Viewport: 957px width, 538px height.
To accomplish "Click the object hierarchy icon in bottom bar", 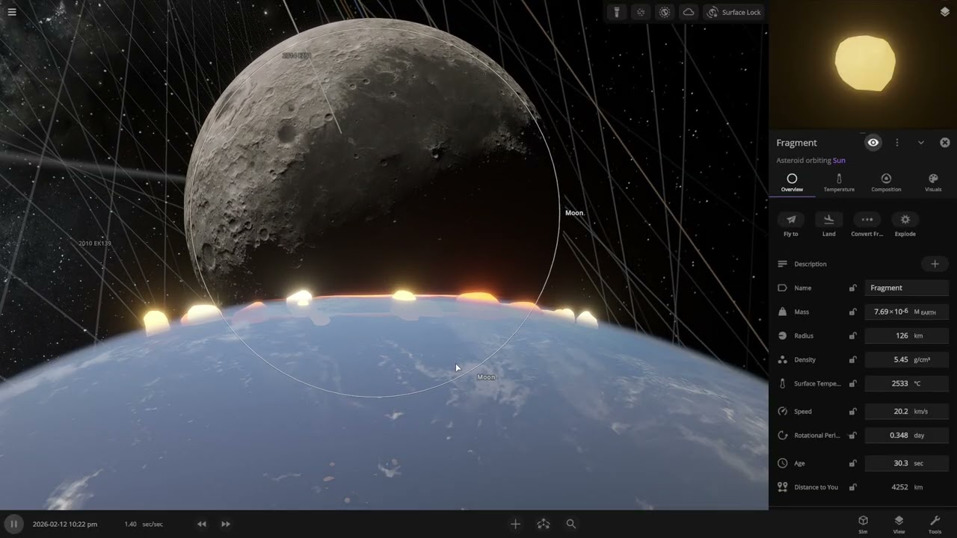I will point(544,525).
